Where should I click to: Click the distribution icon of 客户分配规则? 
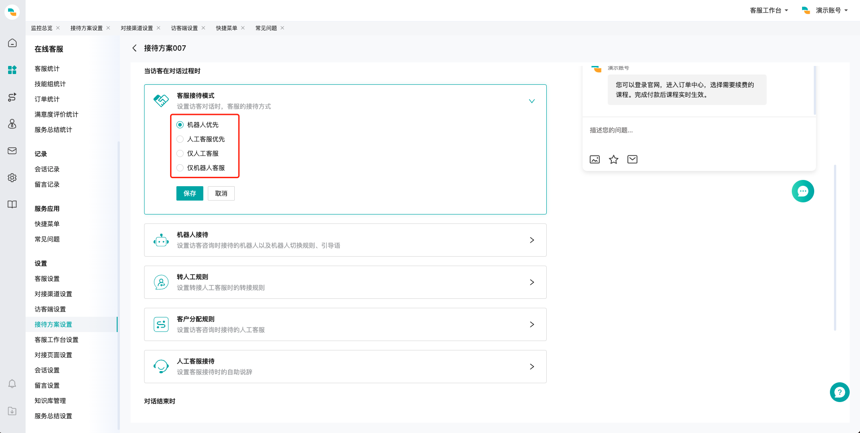pyautogui.click(x=161, y=324)
